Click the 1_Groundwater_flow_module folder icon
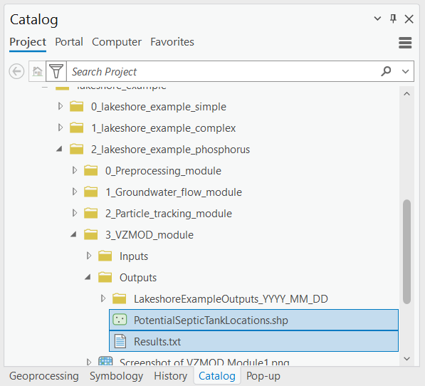Screen dimensions: 425x386 tap(90, 192)
